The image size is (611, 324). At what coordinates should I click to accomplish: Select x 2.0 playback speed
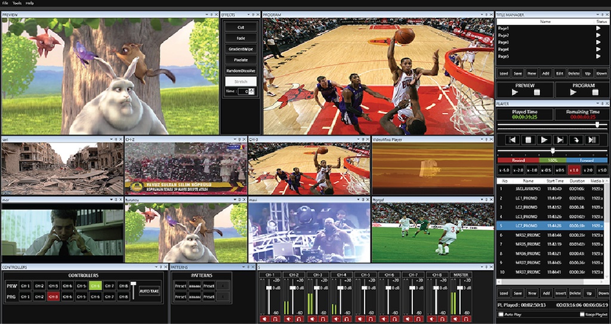coord(588,170)
